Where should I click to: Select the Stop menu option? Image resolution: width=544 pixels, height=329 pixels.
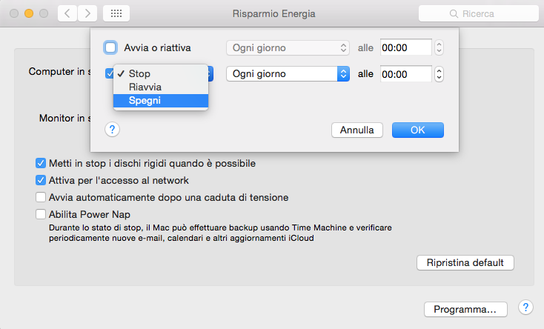pos(140,74)
